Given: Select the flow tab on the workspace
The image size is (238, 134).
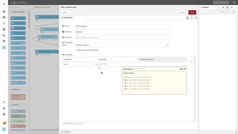Looking at the screenshot, I should (42, 7).
